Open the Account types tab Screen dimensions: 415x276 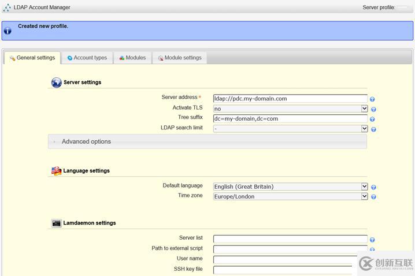click(87, 58)
